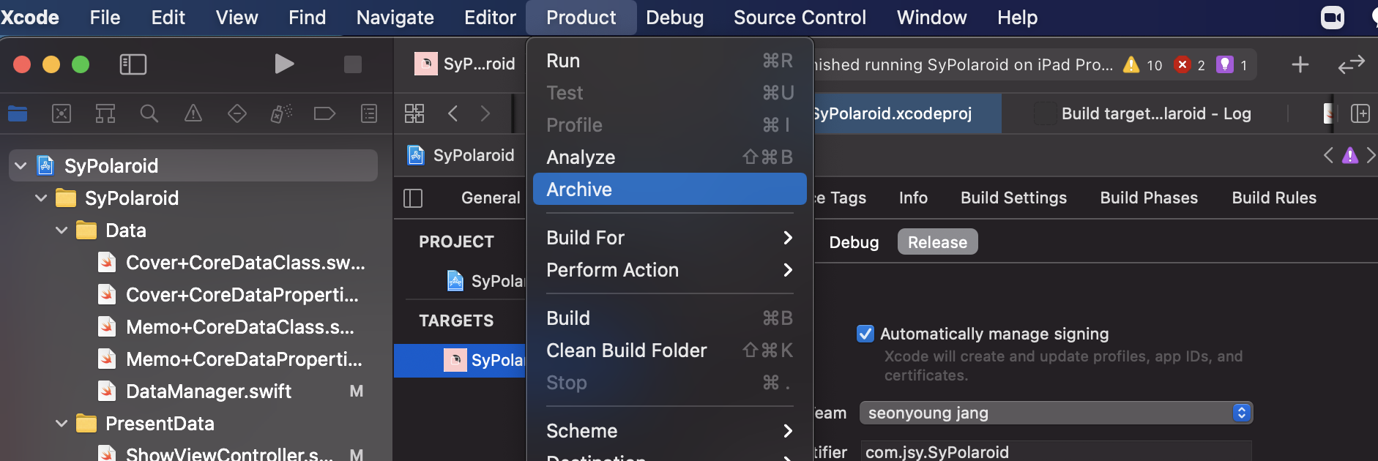Screen dimensions: 1378x461
Task: Click the Run (play) button in toolbar
Action: (284, 64)
